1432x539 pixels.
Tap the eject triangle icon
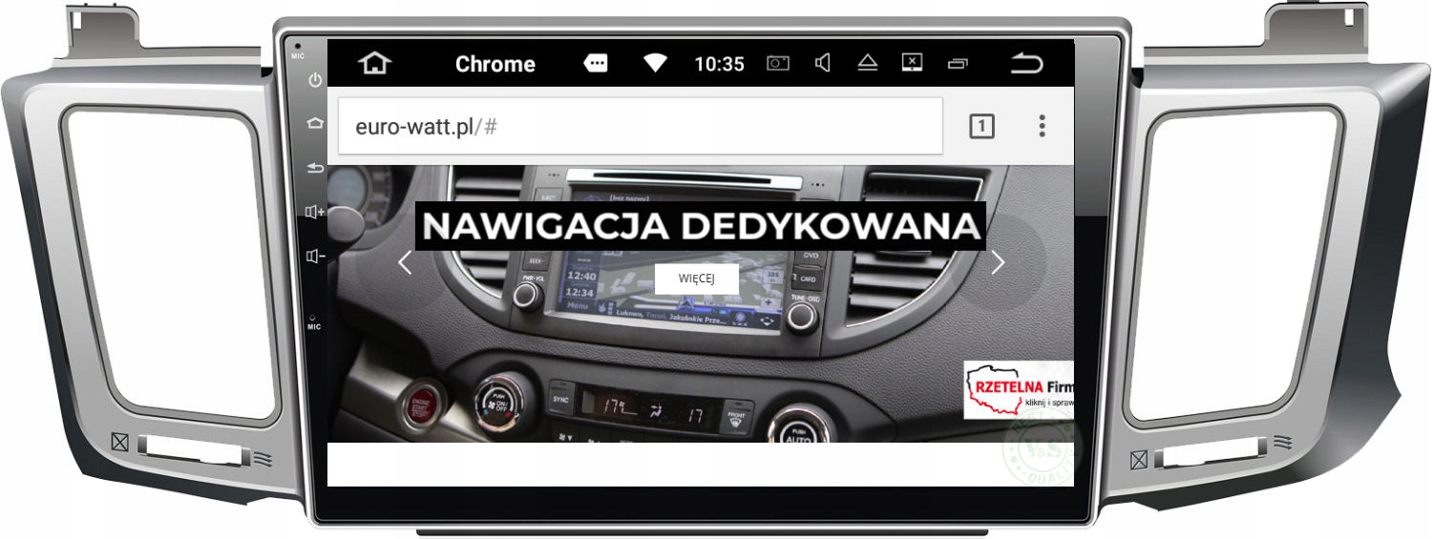(x=867, y=64)
